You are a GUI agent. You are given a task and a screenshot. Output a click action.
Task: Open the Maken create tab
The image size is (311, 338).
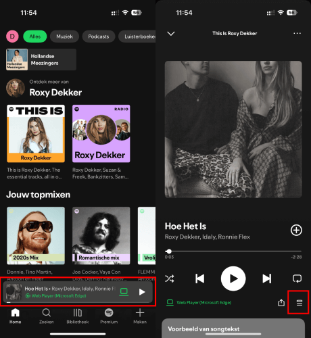(x=140, y=316)
